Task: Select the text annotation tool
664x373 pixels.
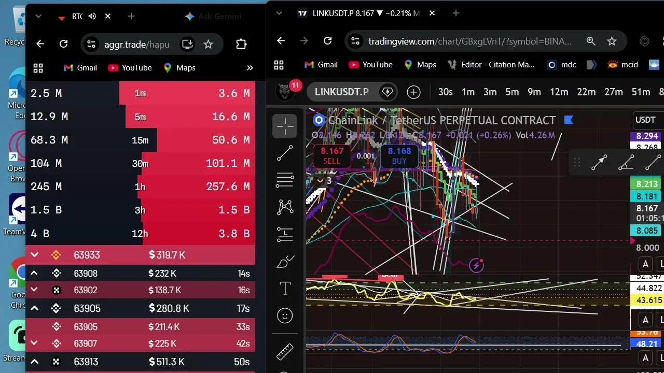Action: [285, 289]
